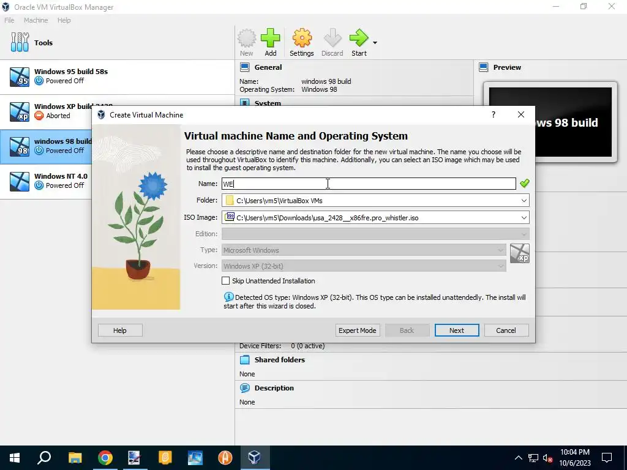The image size is (627, 470).
Task: Expand the Version Windows XP dropdown
Action: click(x=501, y=266)
